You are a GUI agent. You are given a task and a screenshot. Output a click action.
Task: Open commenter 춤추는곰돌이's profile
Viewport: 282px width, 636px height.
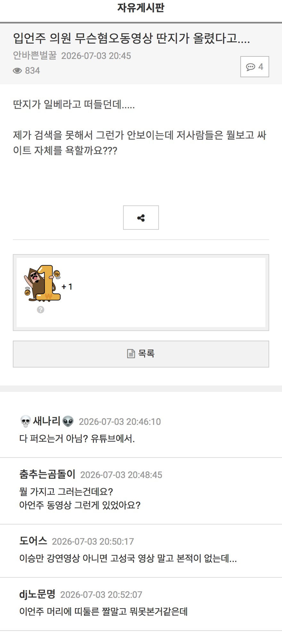pyautogui.click(x=47, y=474)
